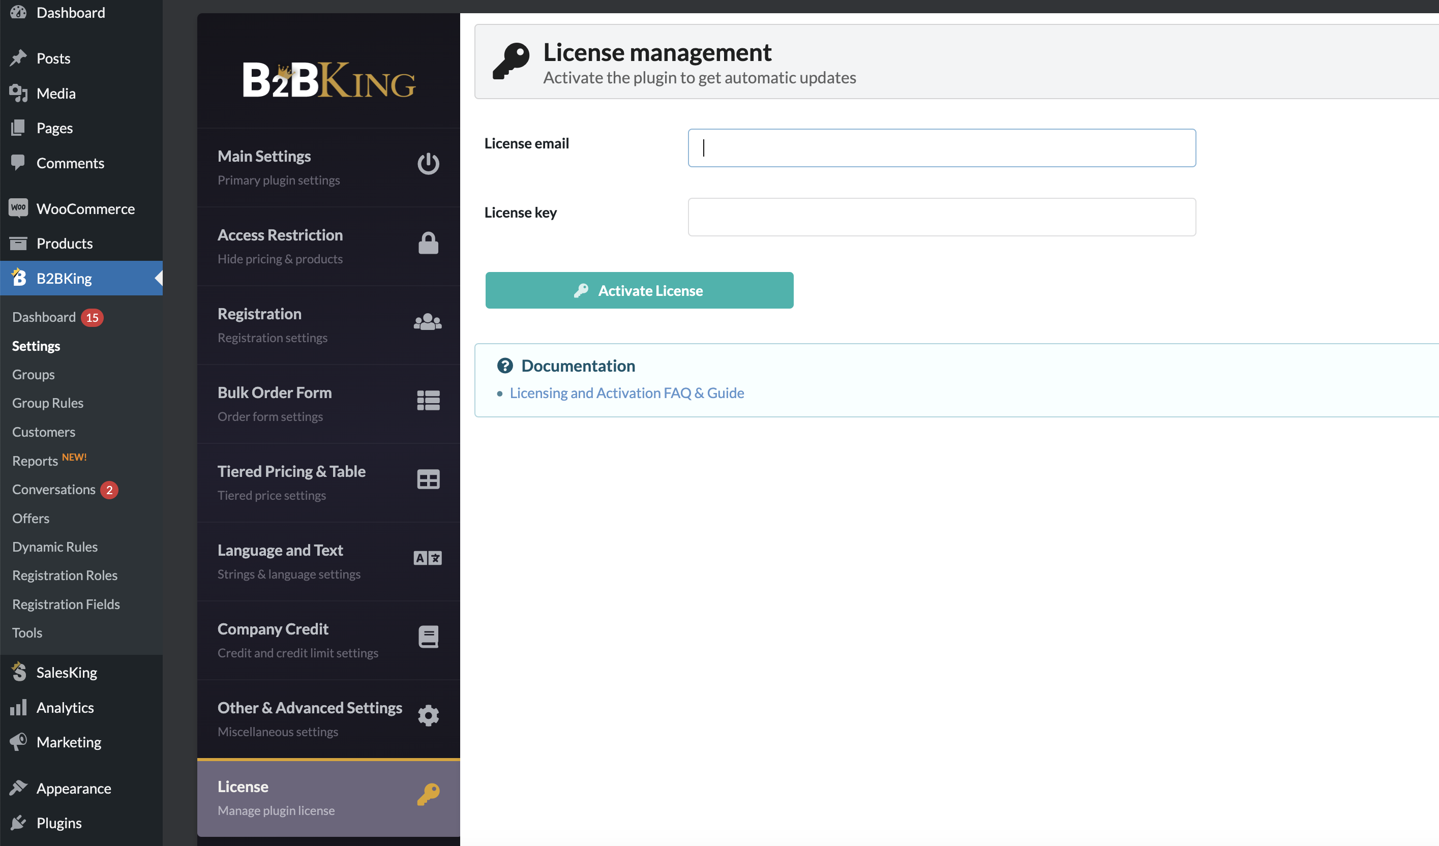
Task: Click the Products box icon
Action: point(18,243)
